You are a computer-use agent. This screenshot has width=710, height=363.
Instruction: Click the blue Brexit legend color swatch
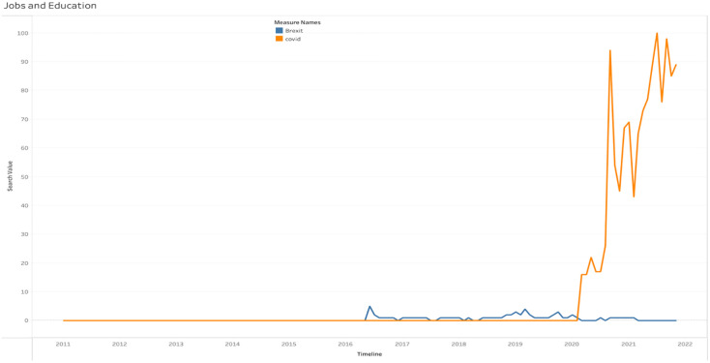pos(280,31)
